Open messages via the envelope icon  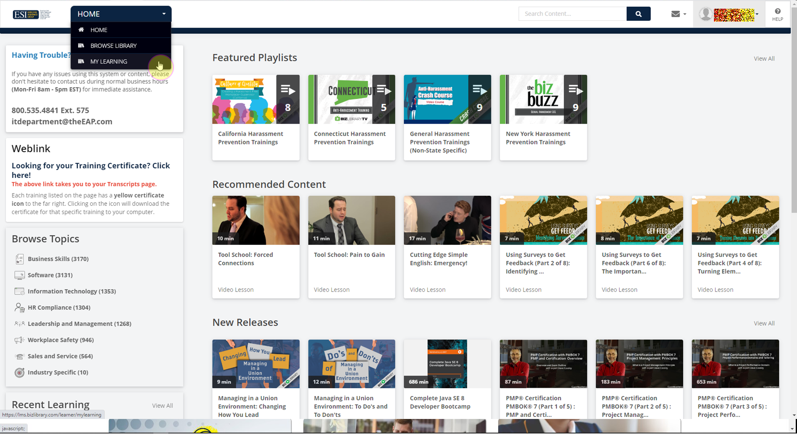[675, 14]
